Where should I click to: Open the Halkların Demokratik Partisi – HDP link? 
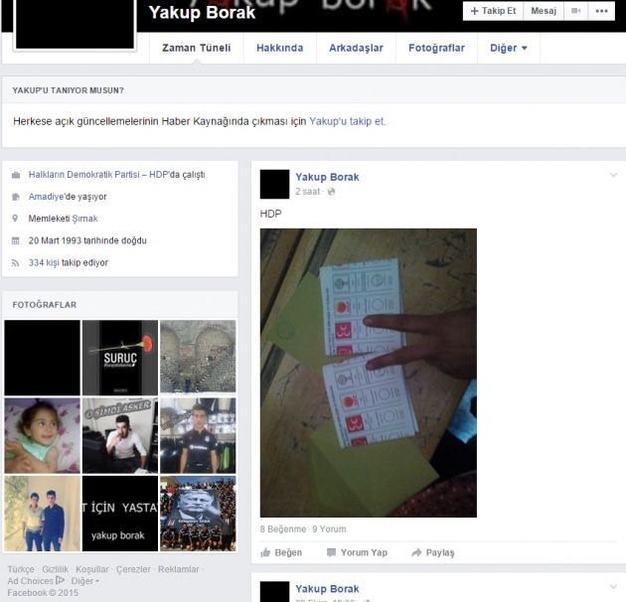[97, 175]
